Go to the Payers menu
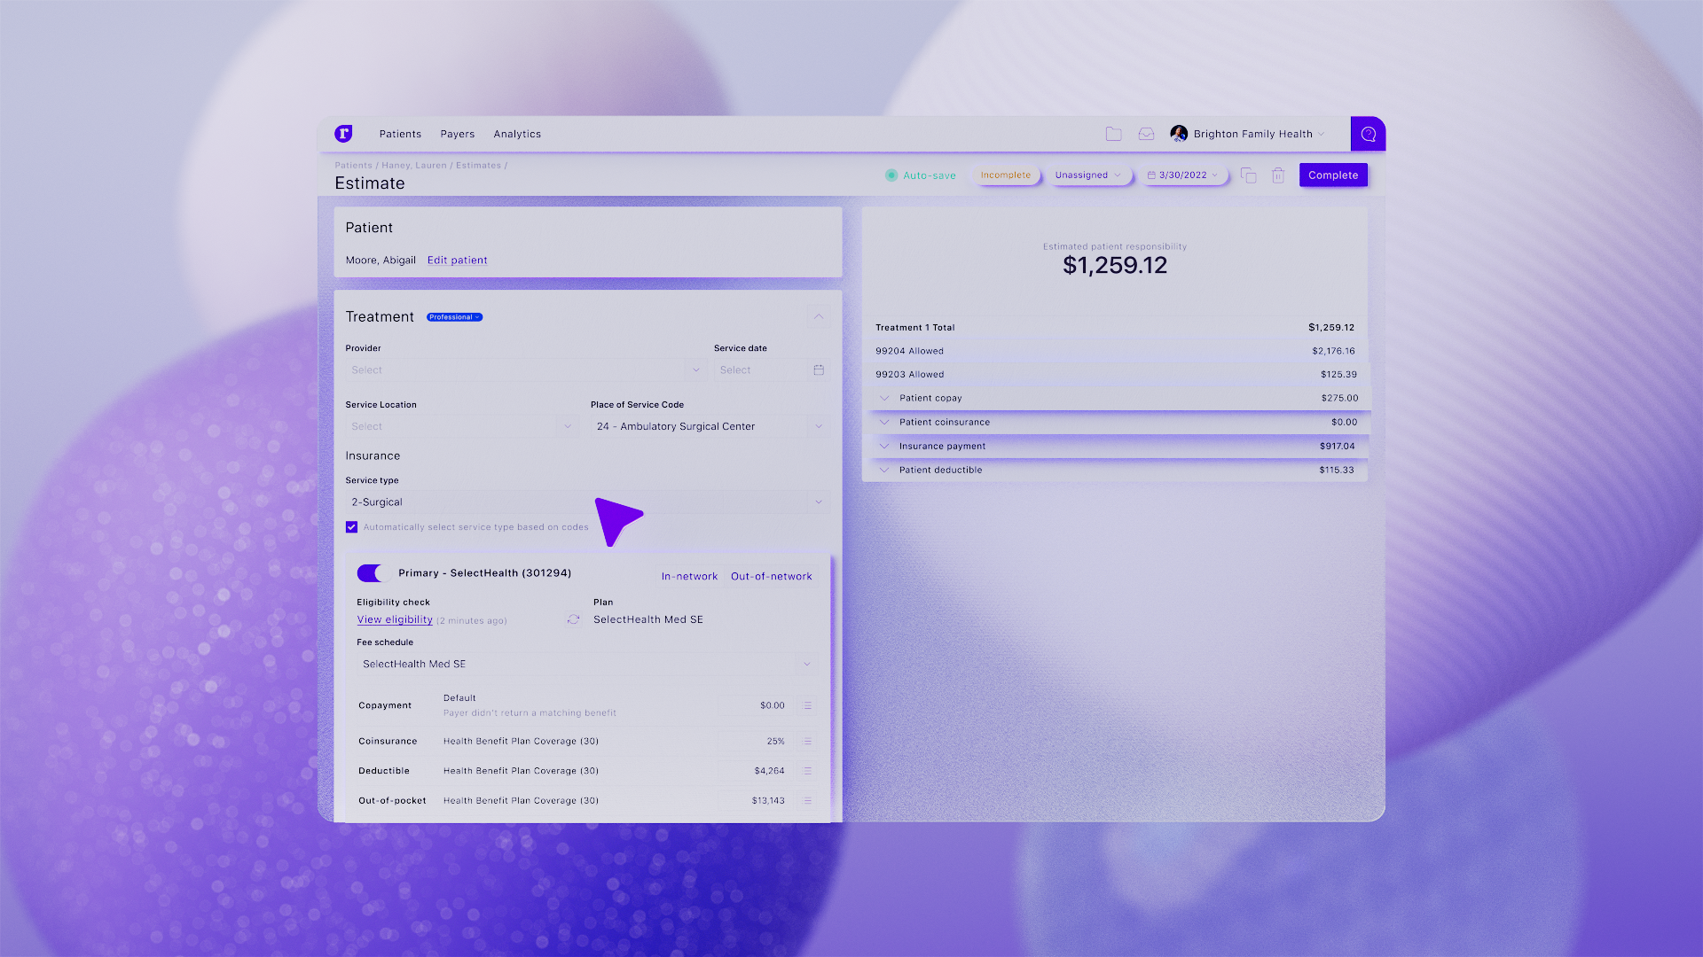Screen dimensions: 1703x957 point(457,134)
